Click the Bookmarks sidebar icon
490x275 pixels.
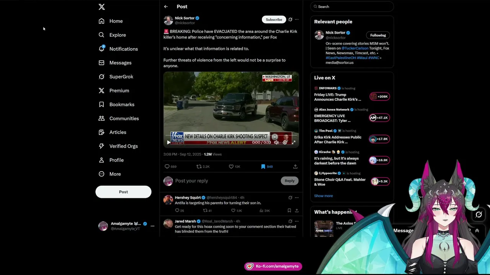[x=101, y=104]
